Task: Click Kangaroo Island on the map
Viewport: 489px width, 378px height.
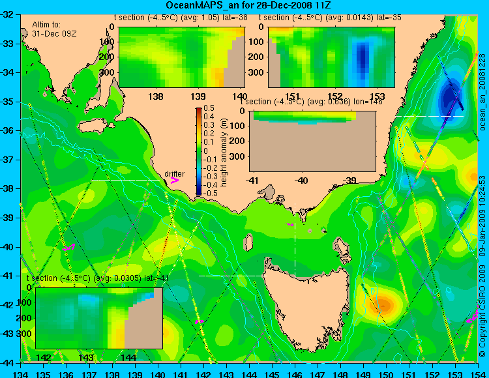Action: 96,126
